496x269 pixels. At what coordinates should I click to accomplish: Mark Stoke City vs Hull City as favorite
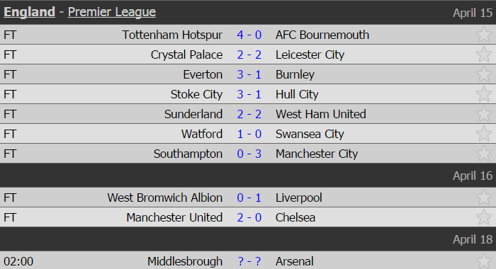pyautogui.click(x=484, y=94)
